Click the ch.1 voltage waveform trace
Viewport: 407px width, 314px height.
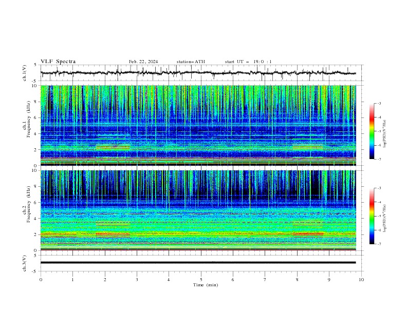pos(198,73)
